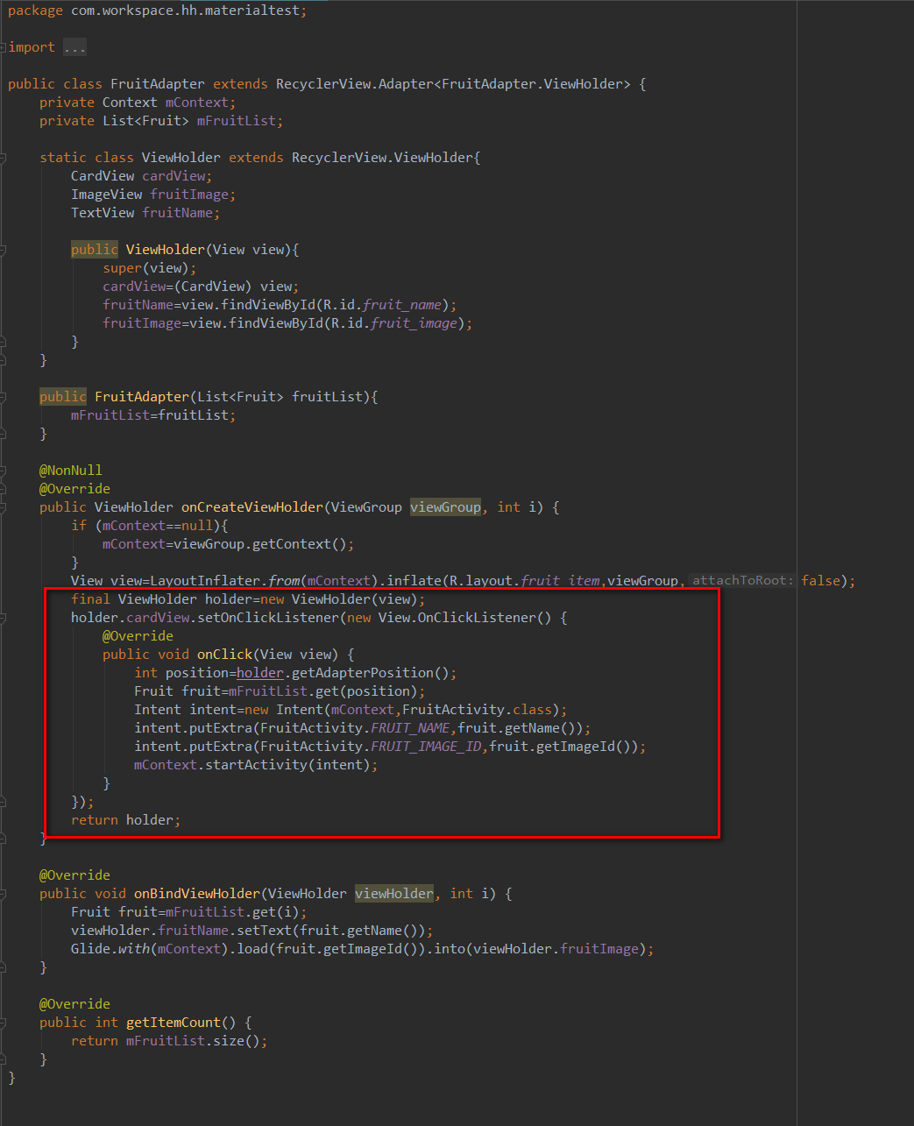This screenshot has height=1126, width=914.
Task: Click super(view) call
Action: (x=145, y=268)
